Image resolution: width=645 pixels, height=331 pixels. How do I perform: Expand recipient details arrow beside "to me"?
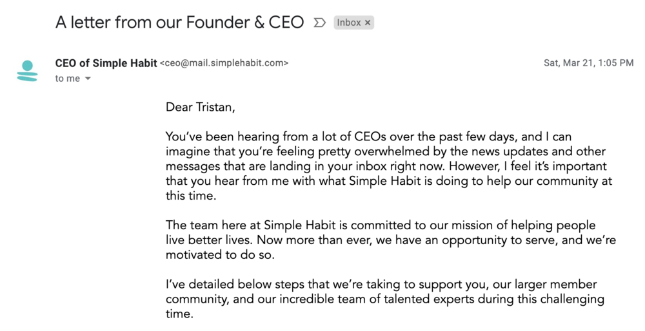(x=88, y=79)
